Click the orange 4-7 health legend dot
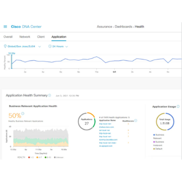This screenshot has width=182, height=182. click(37, 157)
